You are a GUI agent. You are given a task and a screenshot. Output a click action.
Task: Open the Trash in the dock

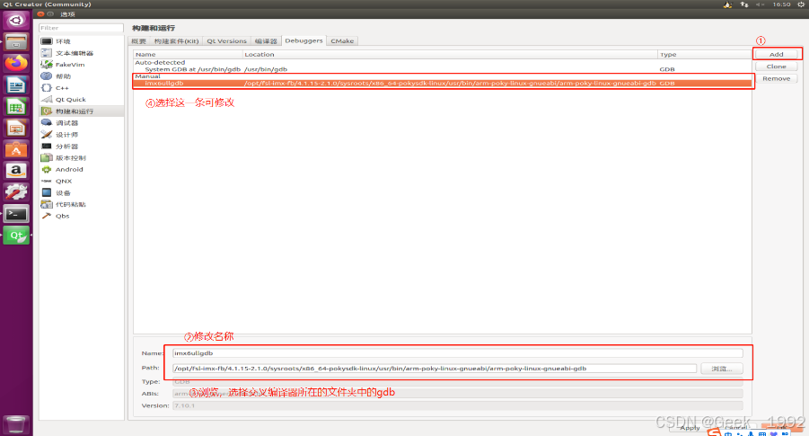pos(16,424)
